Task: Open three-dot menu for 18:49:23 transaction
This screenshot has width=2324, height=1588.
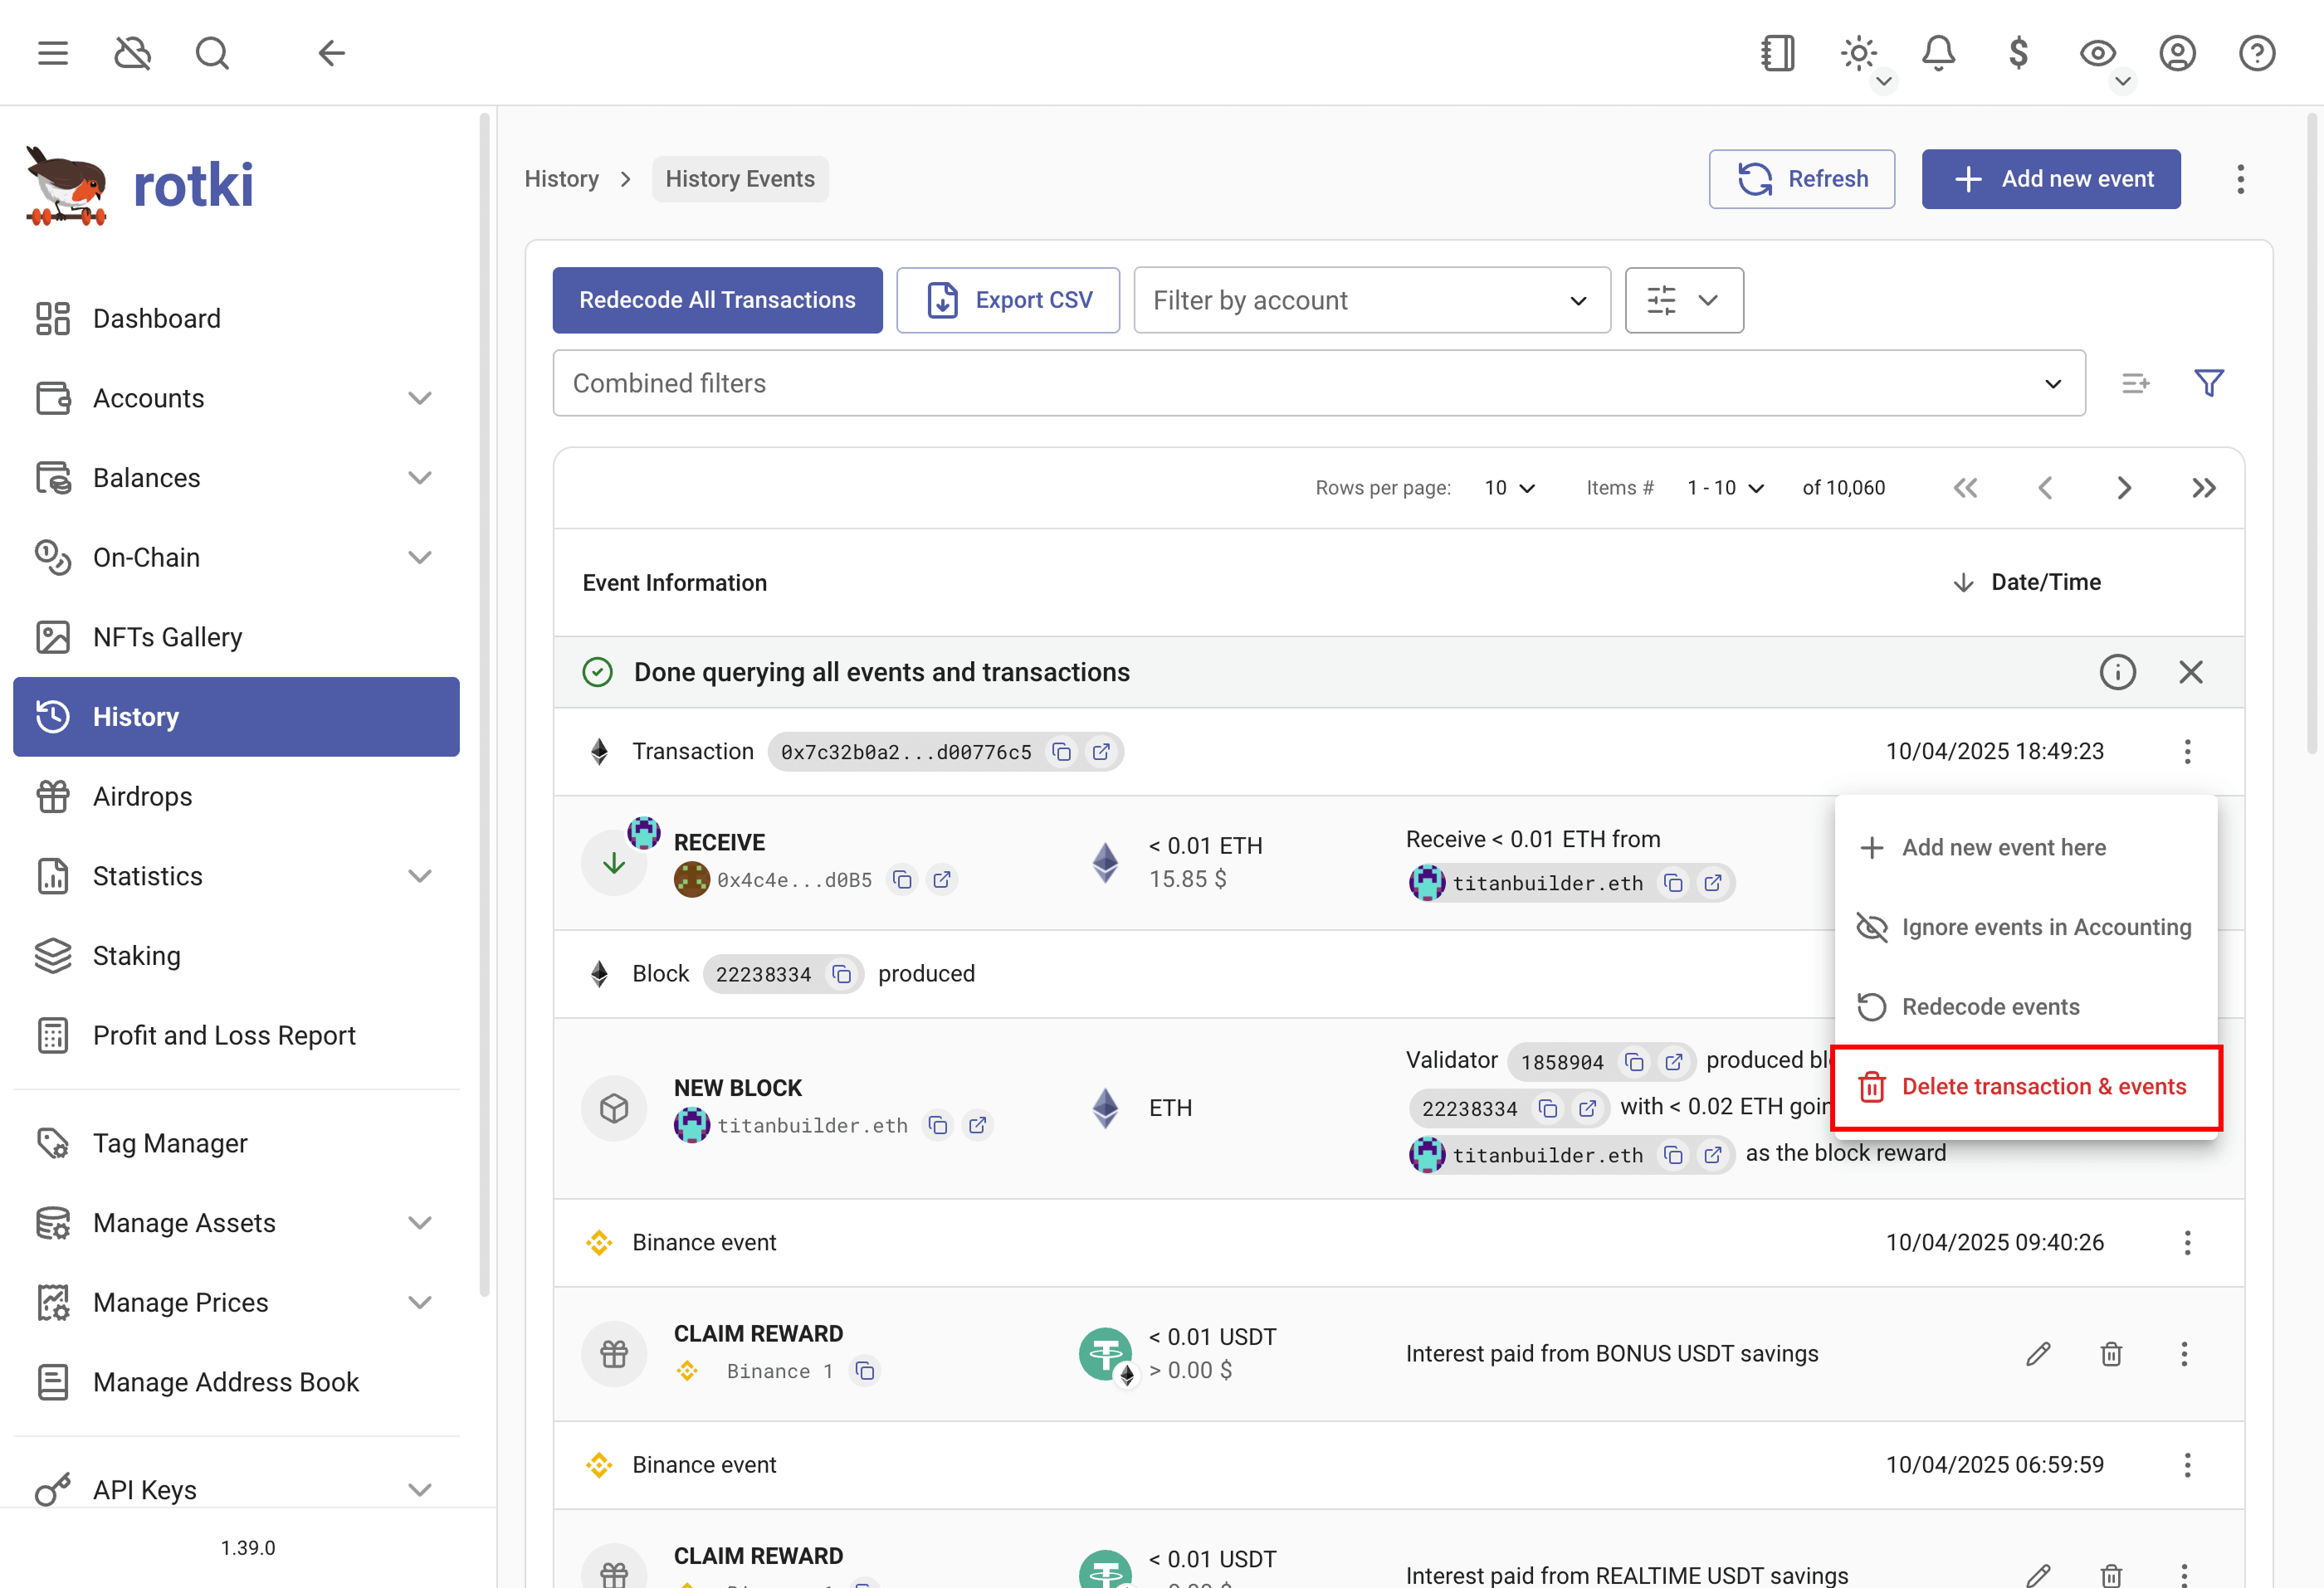Action: click(x=2187, y=752)
